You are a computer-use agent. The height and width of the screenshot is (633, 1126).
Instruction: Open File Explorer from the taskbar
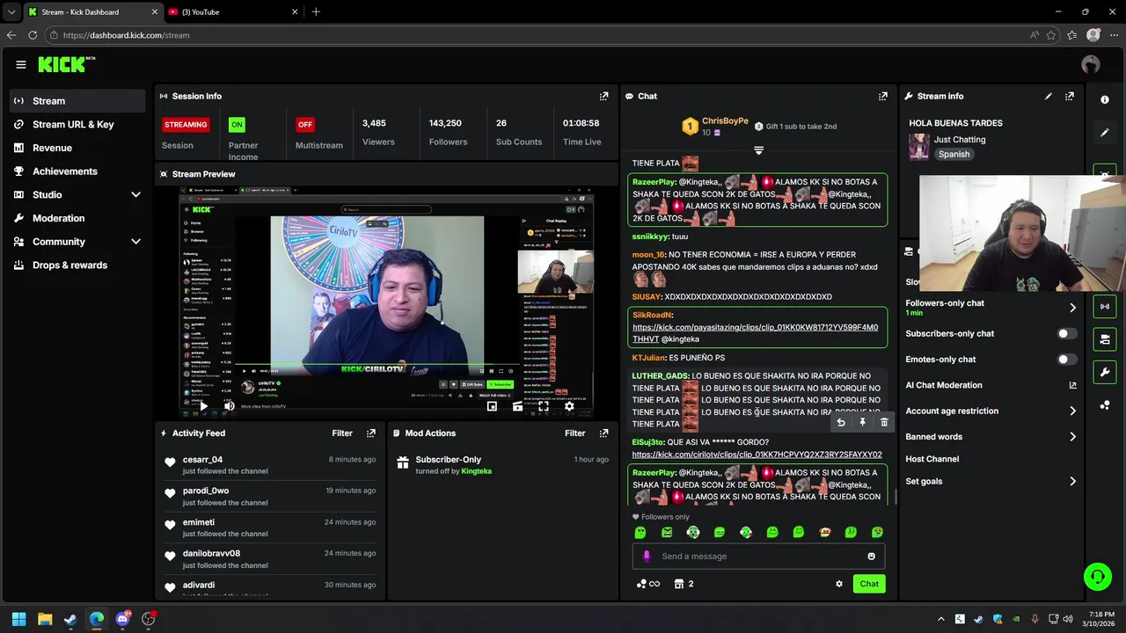point(45,619)
